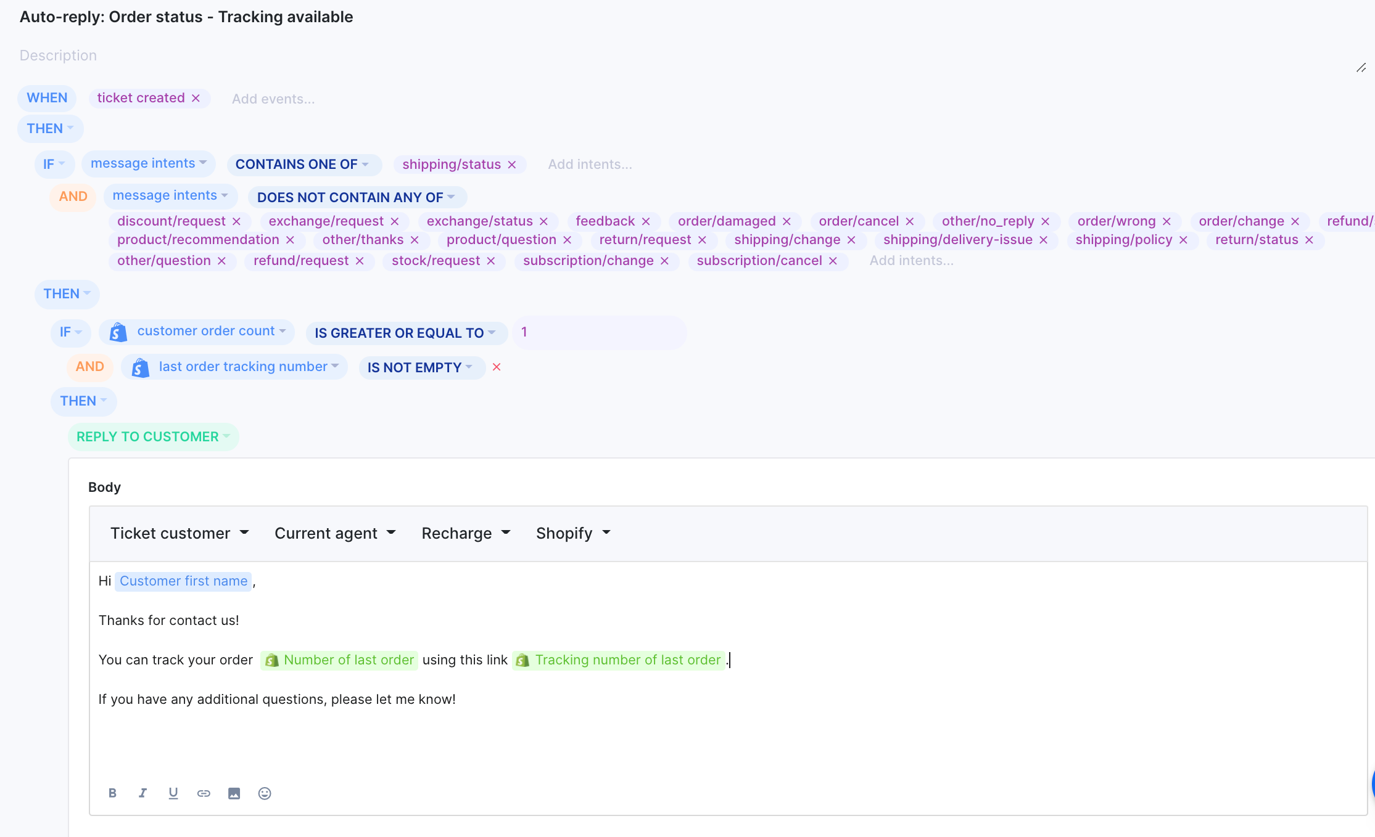Viewport: 1375px width, 837px height.
Task: Click the Add events input field
Action: 273,99
